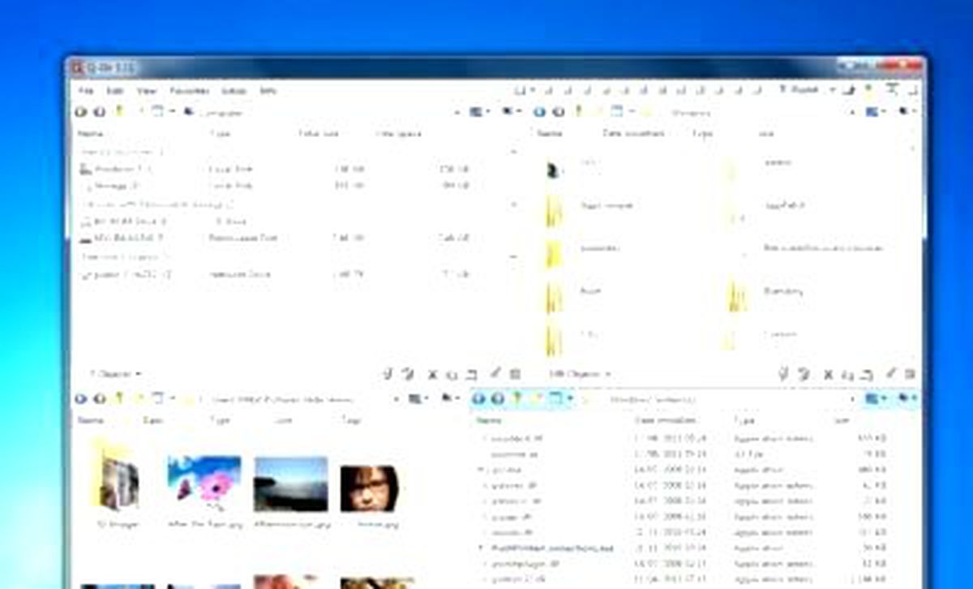Go forward in the top-right folder pane
Image resolution: width=973 pixels, height=589 pixels.
(x=558, y=112)
